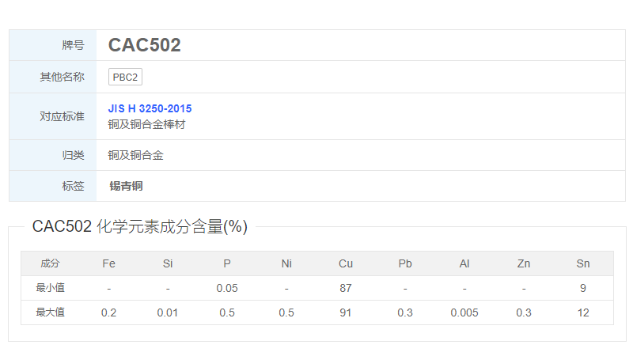Viewport: 633px width, 356px height.
Task: Click the 对应标准 row label
Action: (x=62, y=116)
